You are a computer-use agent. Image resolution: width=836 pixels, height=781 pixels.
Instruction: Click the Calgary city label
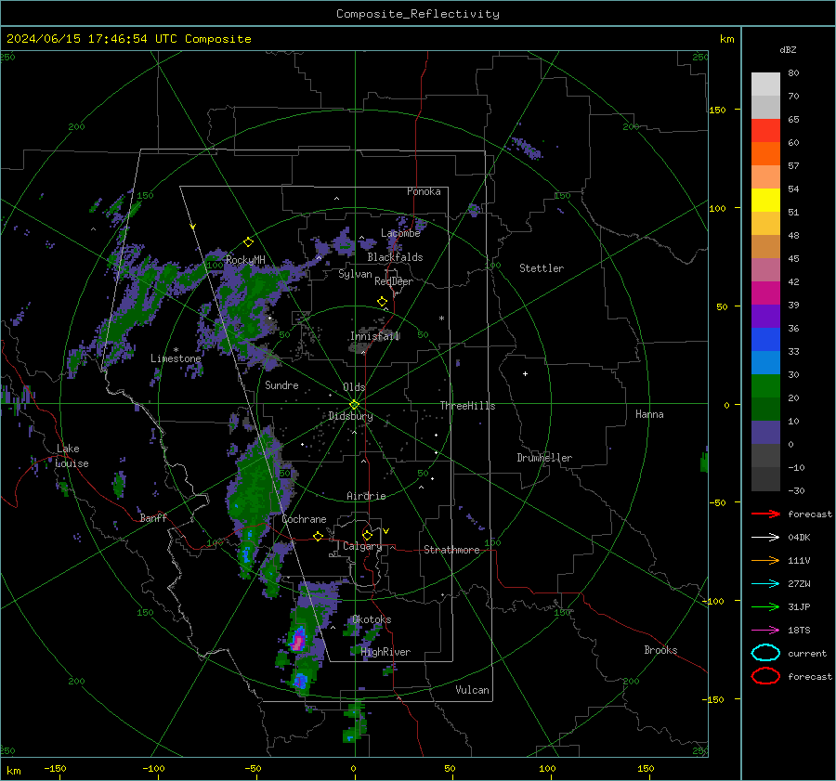coord(362,546)
